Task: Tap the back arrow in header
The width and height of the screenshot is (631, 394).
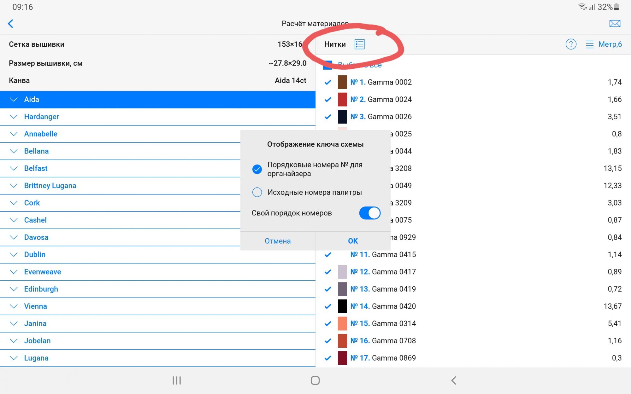Action: pos(11,24)
